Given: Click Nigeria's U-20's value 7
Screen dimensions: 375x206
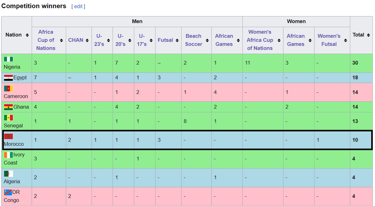Looking at the screenshot, I should [x=117, y=63].
